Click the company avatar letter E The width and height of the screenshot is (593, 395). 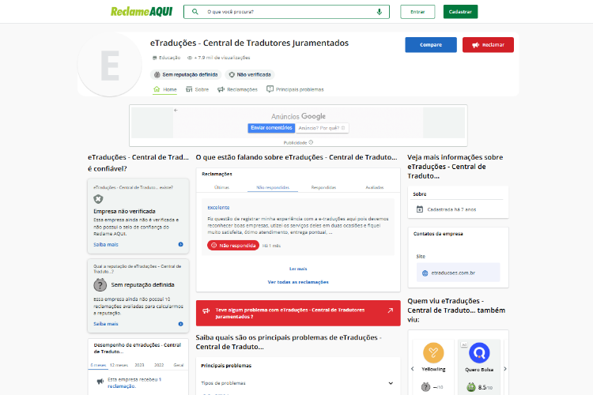pos(110,65)
